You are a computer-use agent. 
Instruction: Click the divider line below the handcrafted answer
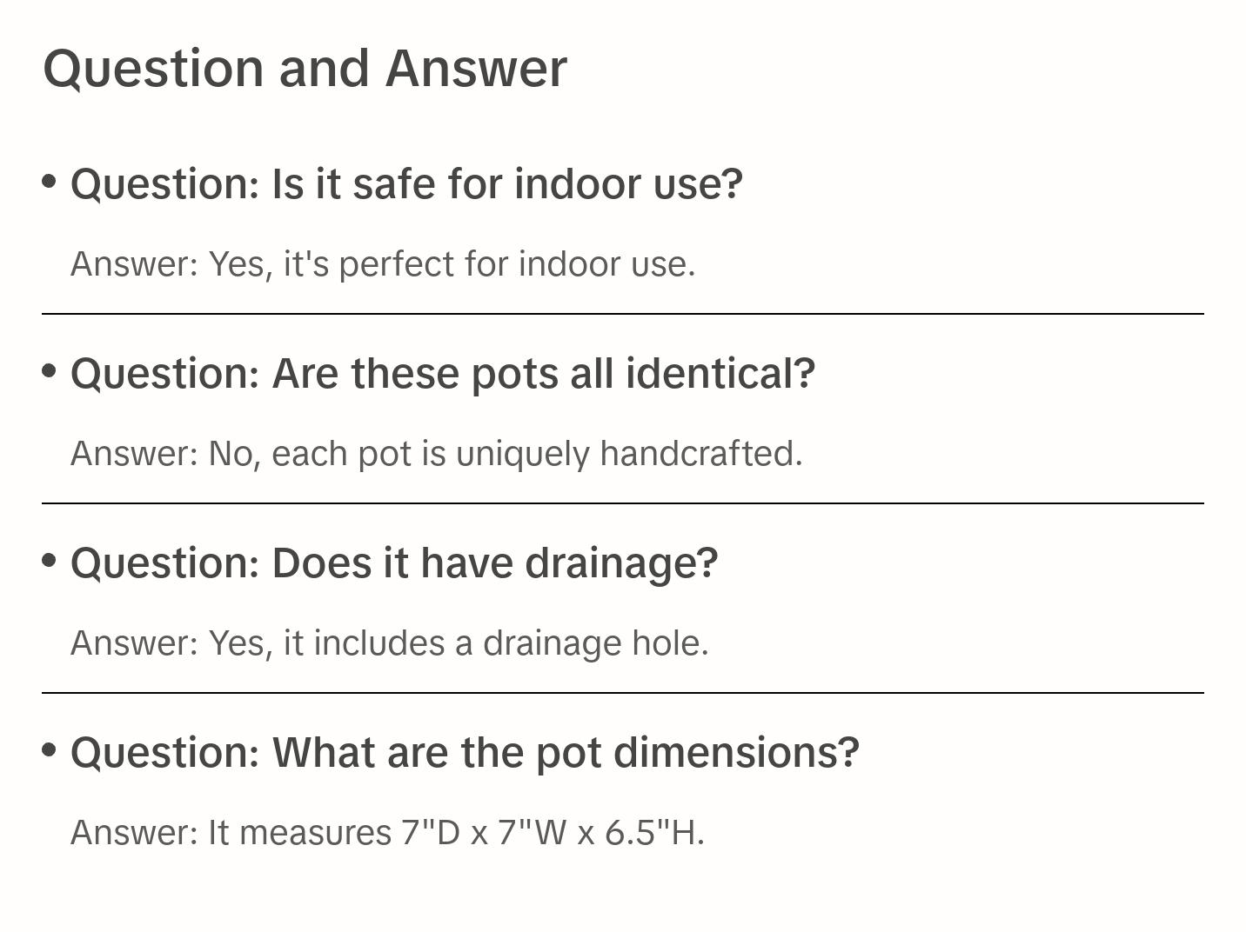623,503
